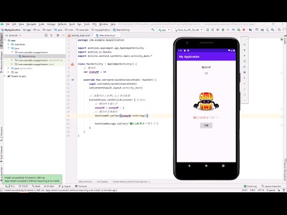Open the TODO tool window
The height and width of the screenshot is (215, 287).
click(x=23, y=186)
